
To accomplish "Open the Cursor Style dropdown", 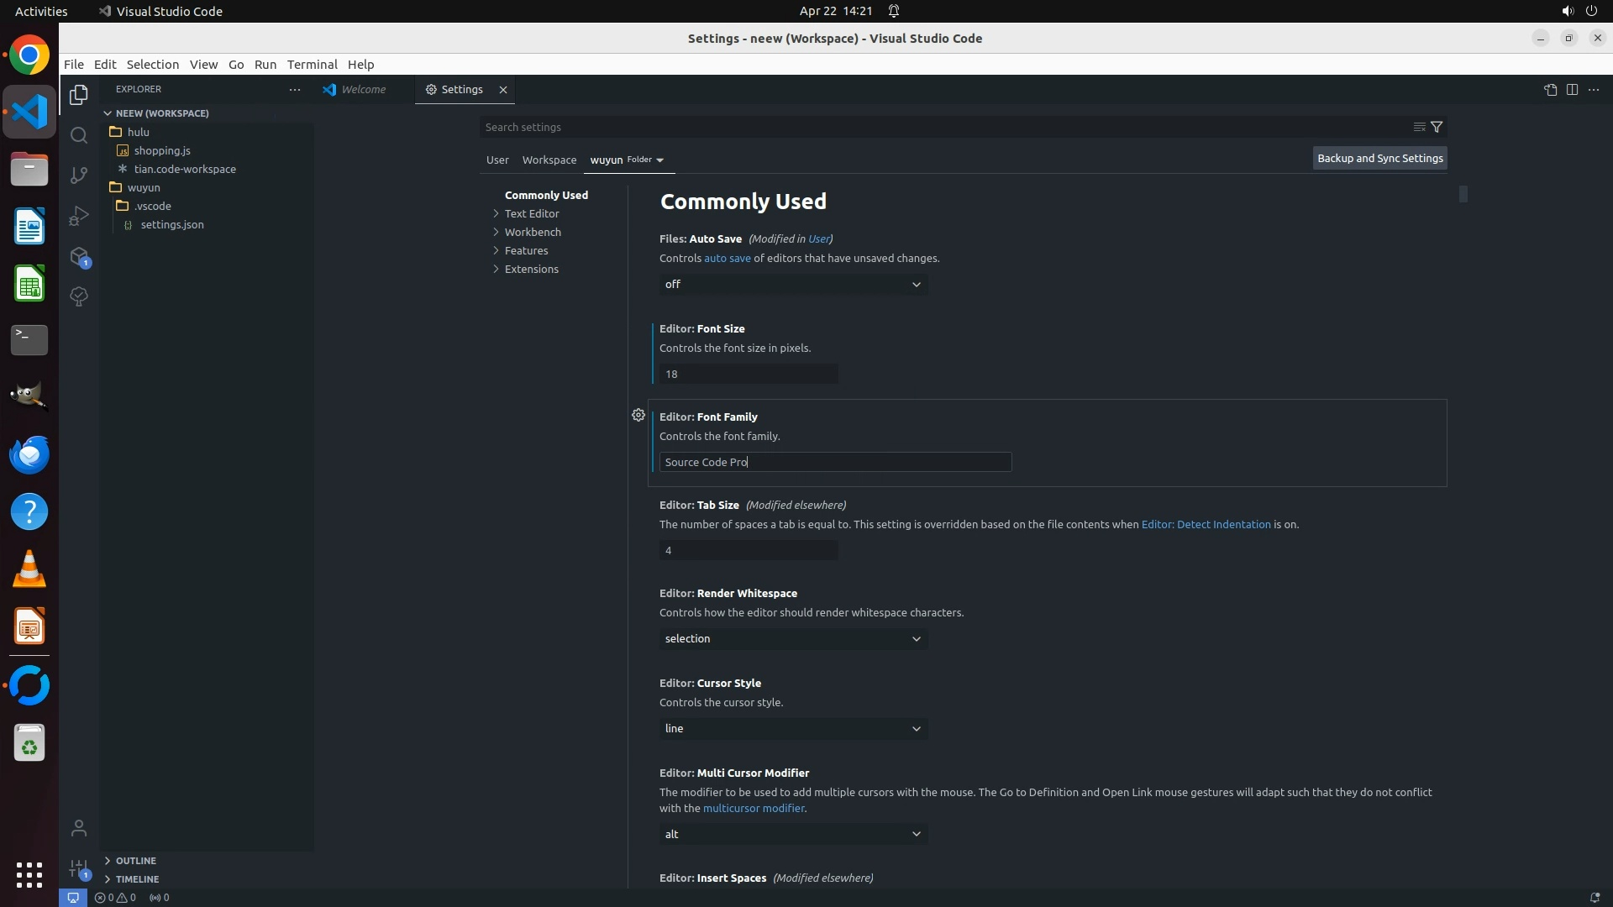I will 793,729.
